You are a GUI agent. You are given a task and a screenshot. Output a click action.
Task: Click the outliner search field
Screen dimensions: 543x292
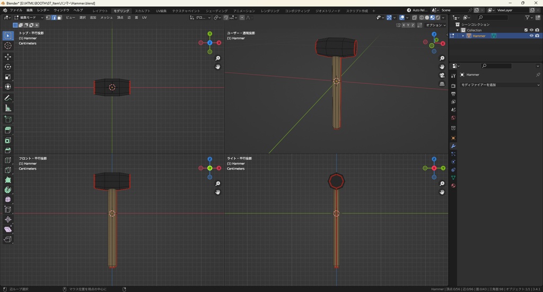[493, 18]
